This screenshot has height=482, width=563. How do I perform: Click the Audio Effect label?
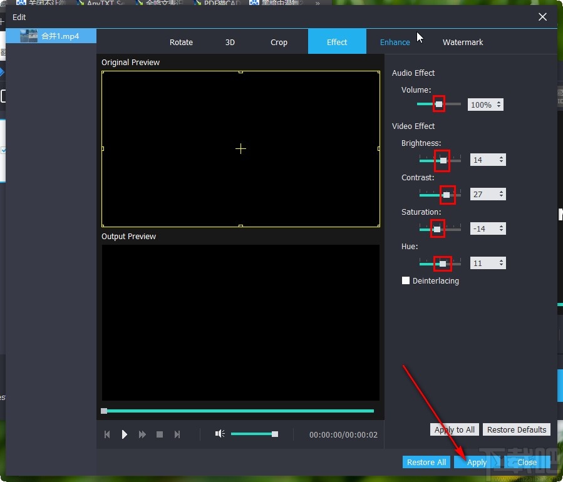point(413,73)
